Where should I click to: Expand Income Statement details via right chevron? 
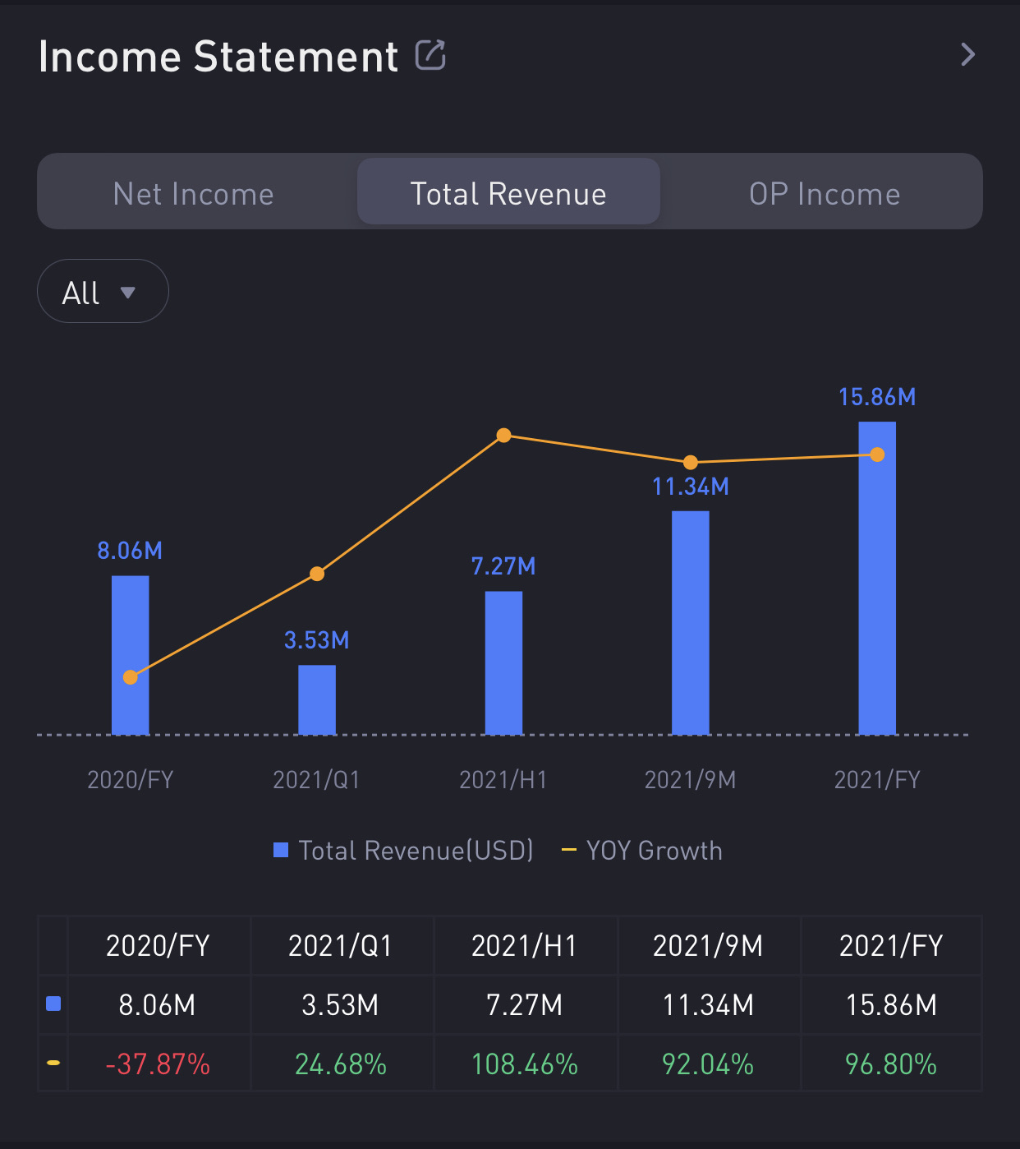click(967, 55)
